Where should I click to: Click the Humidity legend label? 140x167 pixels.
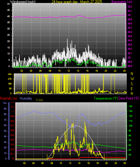coord(26,98)
